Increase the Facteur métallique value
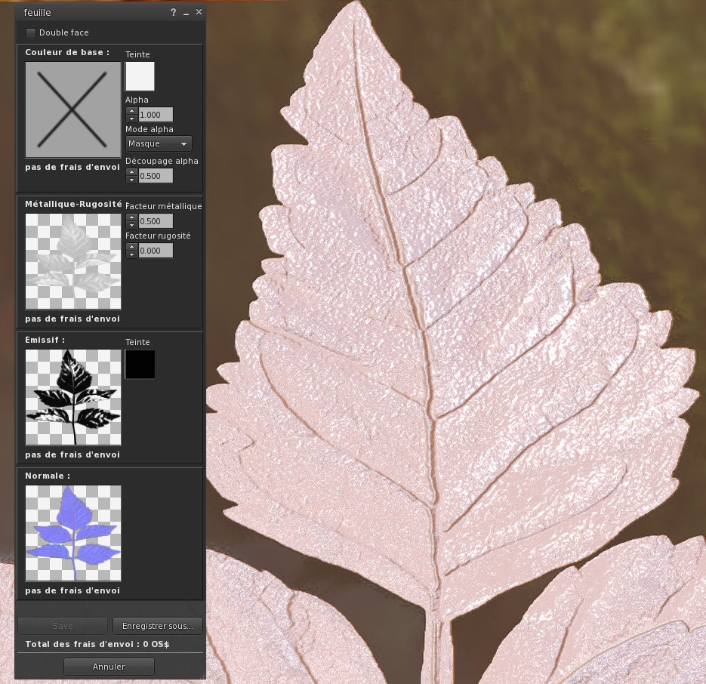706x684 pixels. 131,217
